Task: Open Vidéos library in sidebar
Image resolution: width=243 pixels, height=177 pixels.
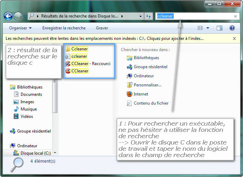Action: pyautogui.click(x=23, y=116)
